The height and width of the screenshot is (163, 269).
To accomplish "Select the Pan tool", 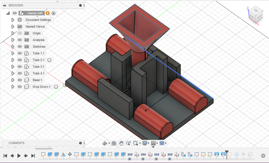I will (x=121, y=143).
